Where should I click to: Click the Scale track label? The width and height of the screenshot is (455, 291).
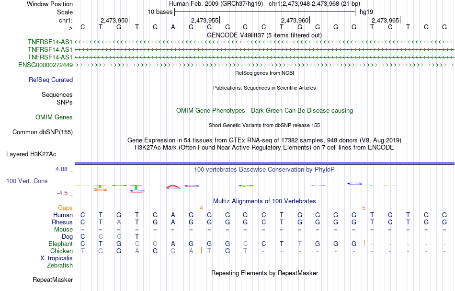pyautogui.click(x=65, y=12)
